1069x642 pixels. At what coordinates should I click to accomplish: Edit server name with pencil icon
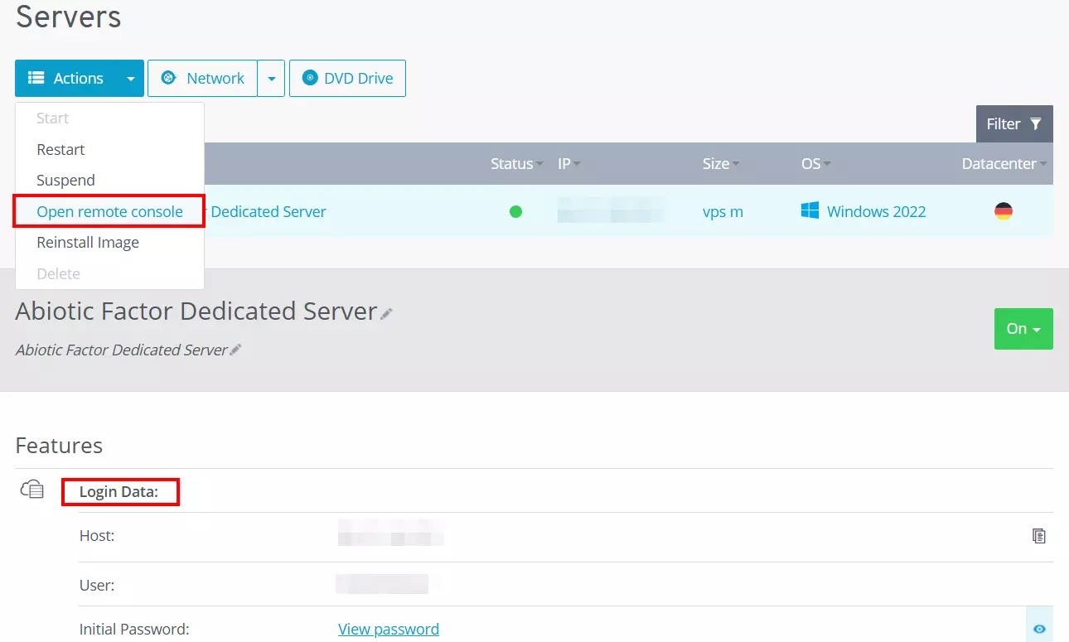[386, 314]
